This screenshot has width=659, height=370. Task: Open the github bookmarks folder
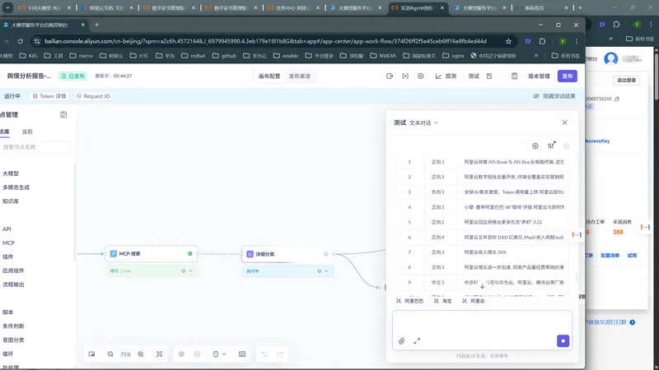pos(224,55)
